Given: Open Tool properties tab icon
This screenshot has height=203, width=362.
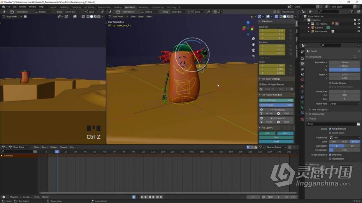Looking at the screenshot, I should point(302,52).
